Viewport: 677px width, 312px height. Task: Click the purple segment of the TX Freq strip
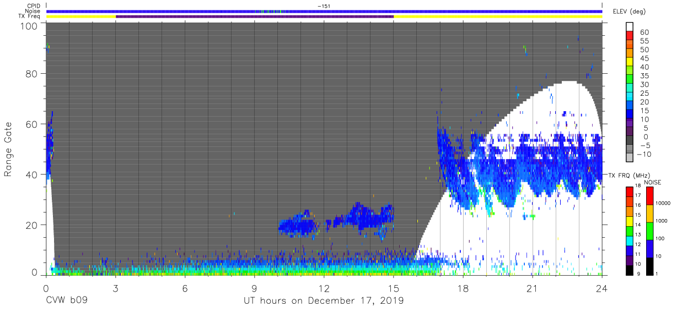coord(255,17)
